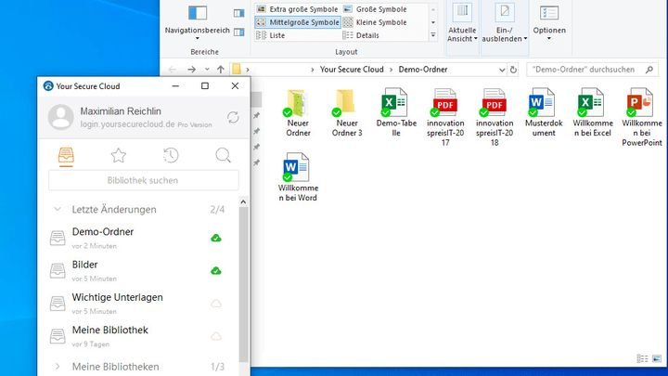Open the Libraries tab icon in Your Secure Cloud
Viewport: 668px width, 376px height.
(66, 156)
